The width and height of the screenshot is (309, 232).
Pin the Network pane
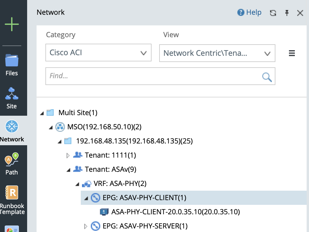point(287,13)
